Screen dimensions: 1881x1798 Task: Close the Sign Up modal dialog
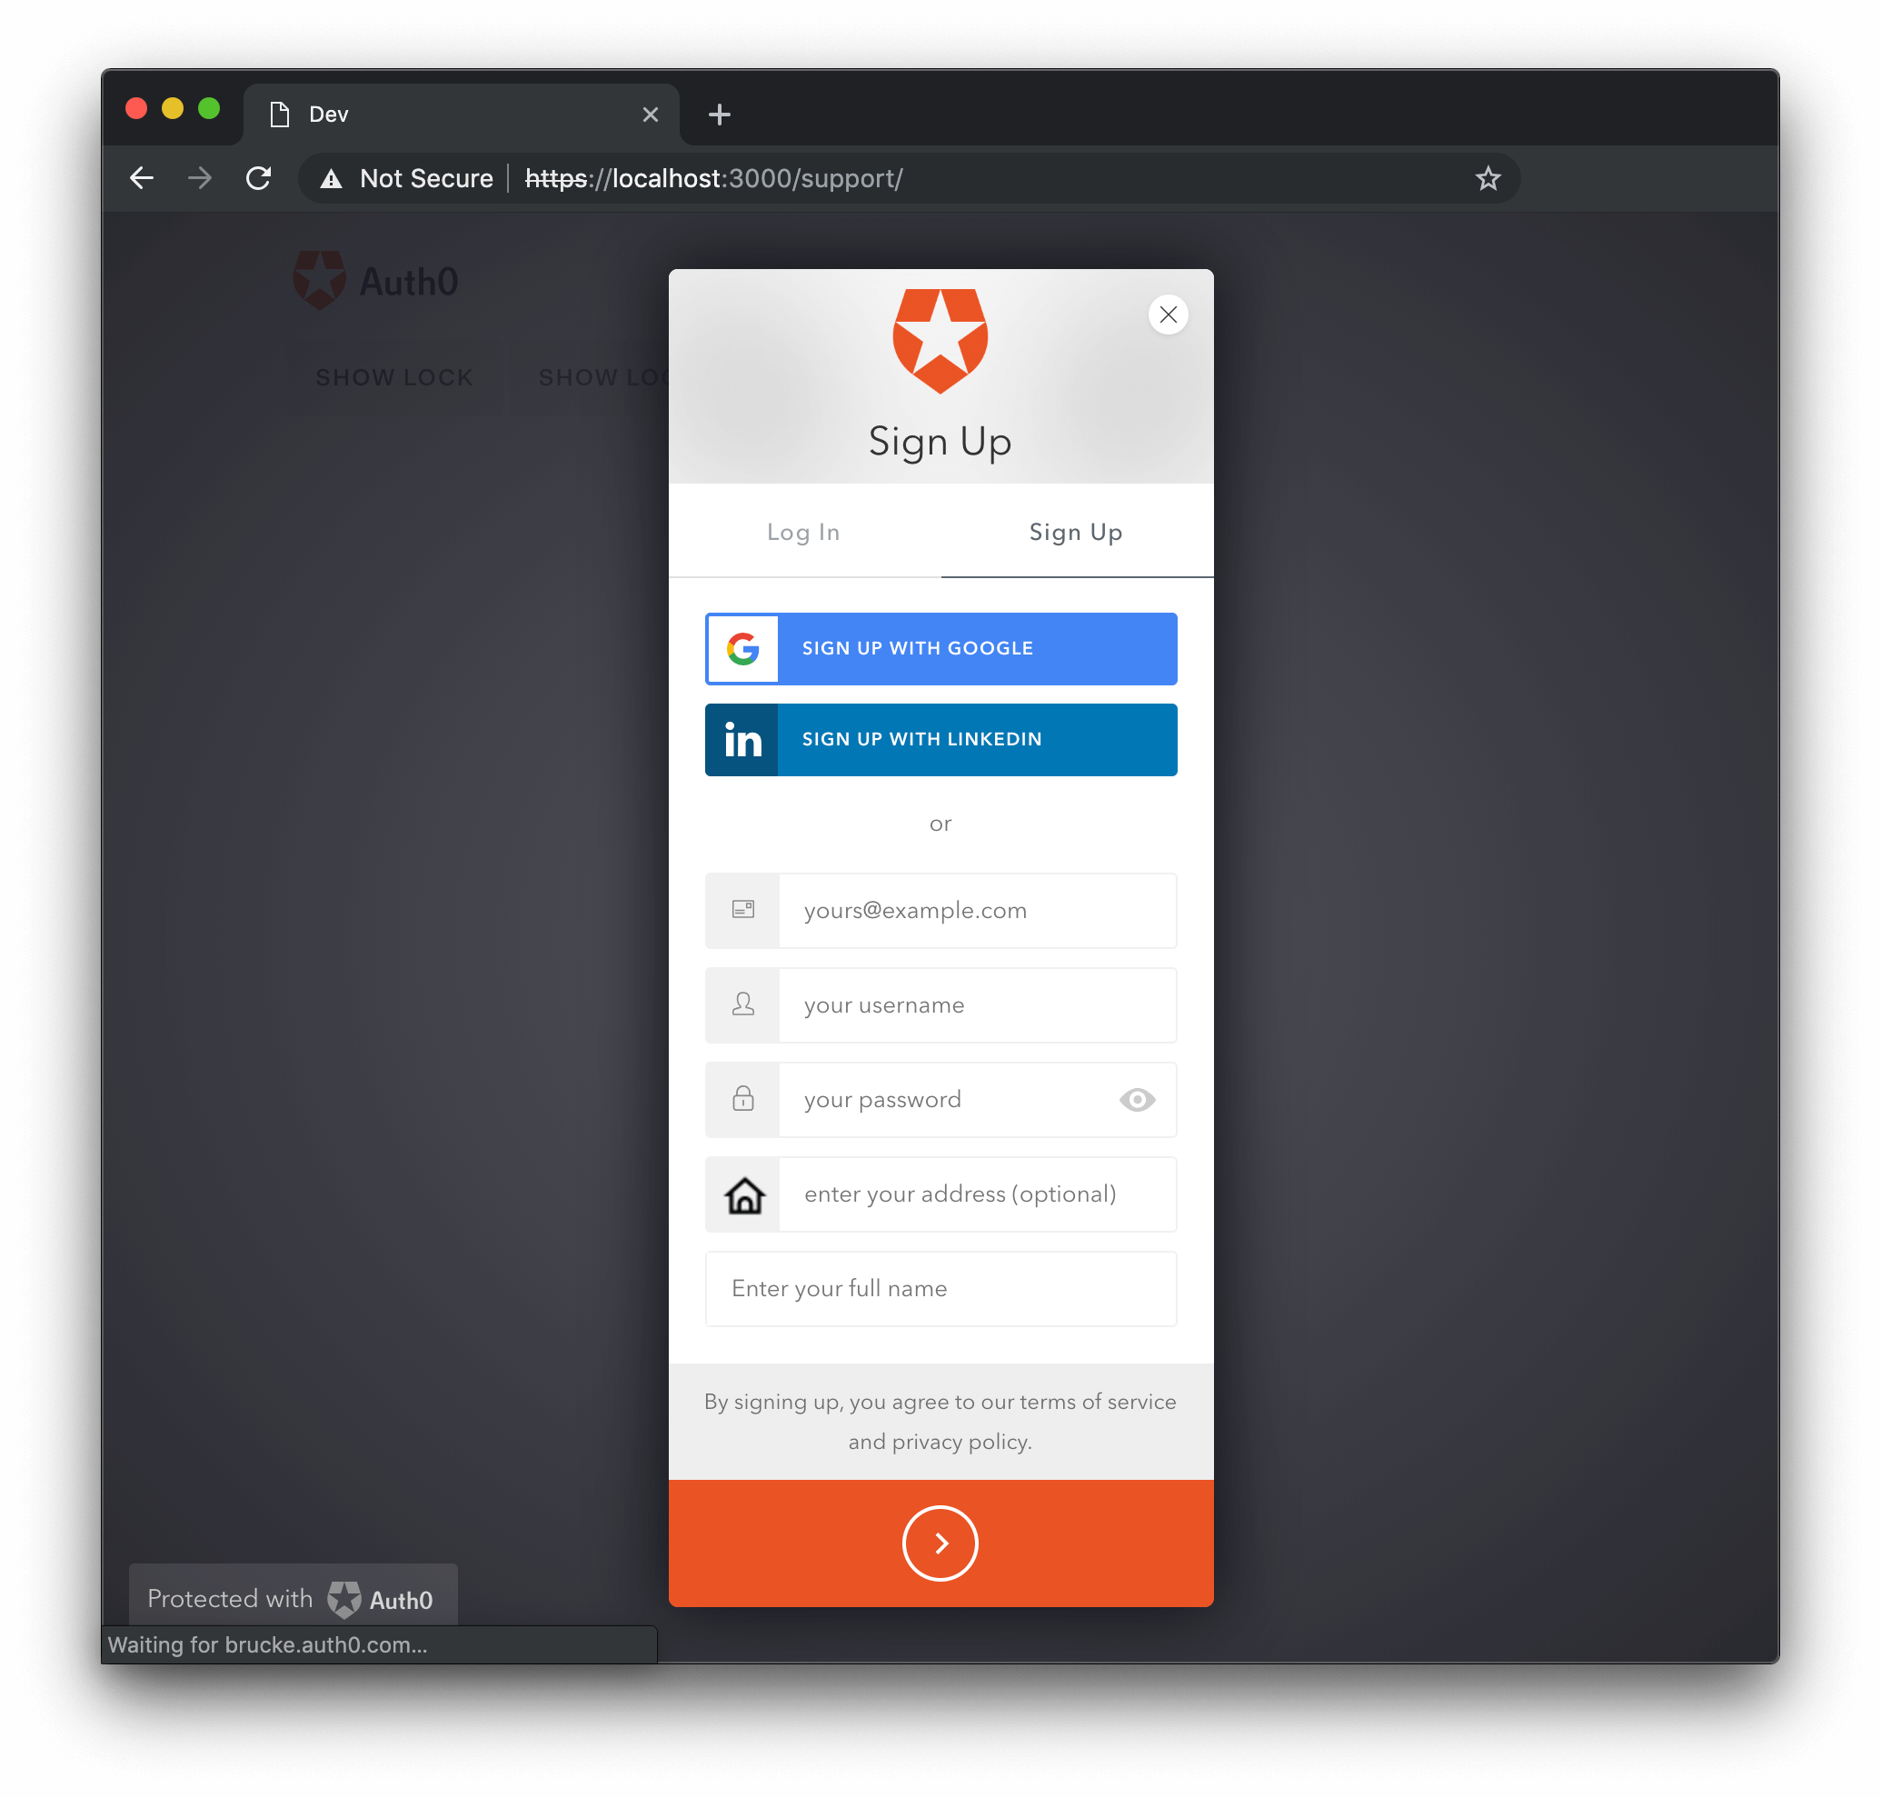1170,315
